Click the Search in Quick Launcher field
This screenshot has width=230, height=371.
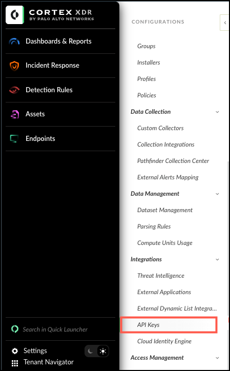click(x=55, y=329)
